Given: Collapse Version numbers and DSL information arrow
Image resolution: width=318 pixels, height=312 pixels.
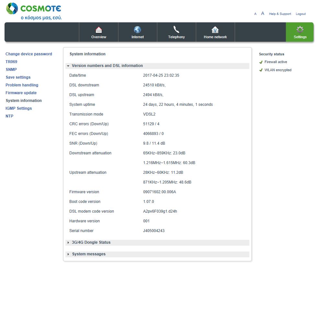Looking at the screenshot, I should click(x=68, y=66).
